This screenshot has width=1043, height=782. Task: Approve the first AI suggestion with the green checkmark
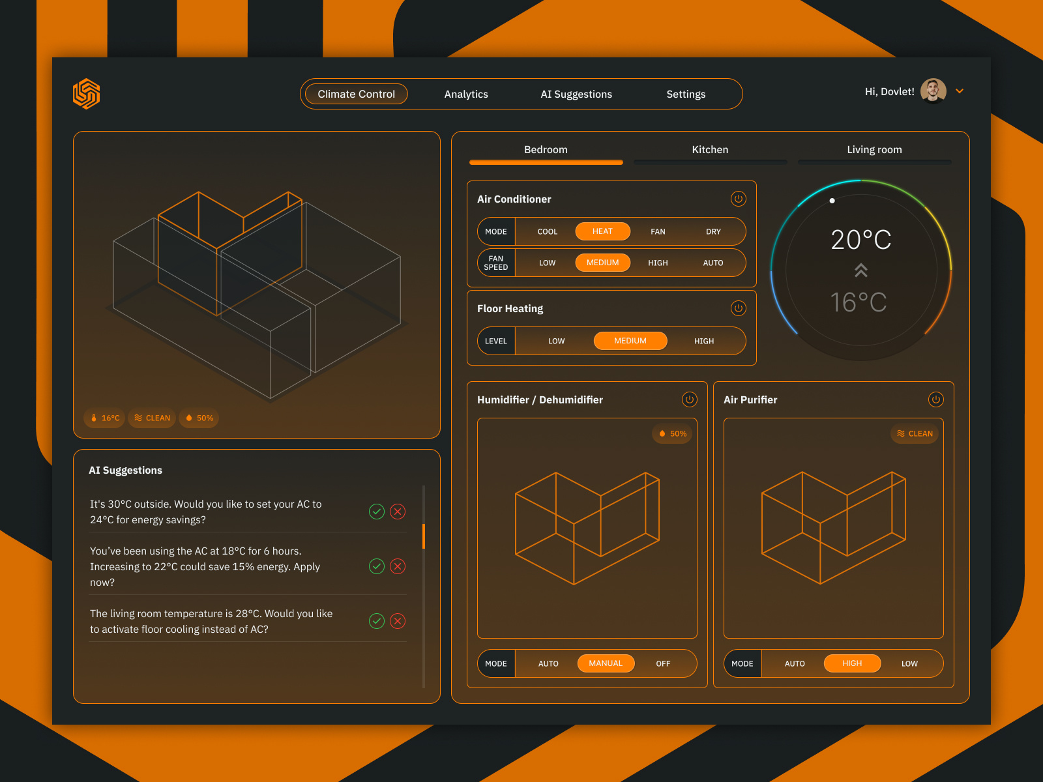click(x=376, y=512)
